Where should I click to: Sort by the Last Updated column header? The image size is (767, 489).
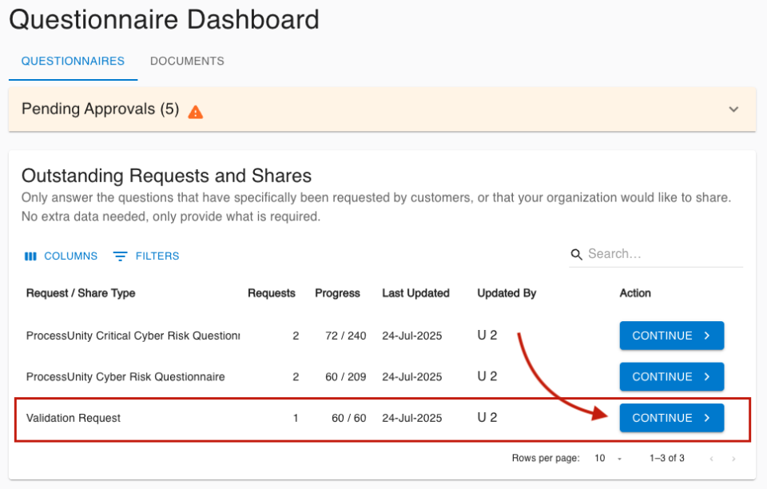(415, 293)
